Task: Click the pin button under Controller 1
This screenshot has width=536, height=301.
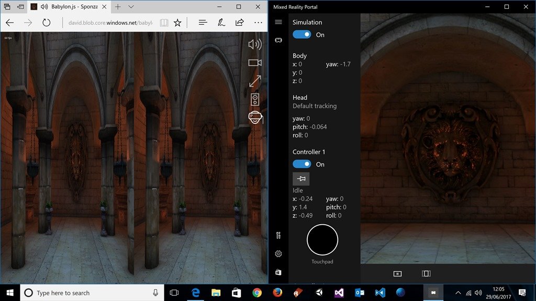Action: click(301, 179)
